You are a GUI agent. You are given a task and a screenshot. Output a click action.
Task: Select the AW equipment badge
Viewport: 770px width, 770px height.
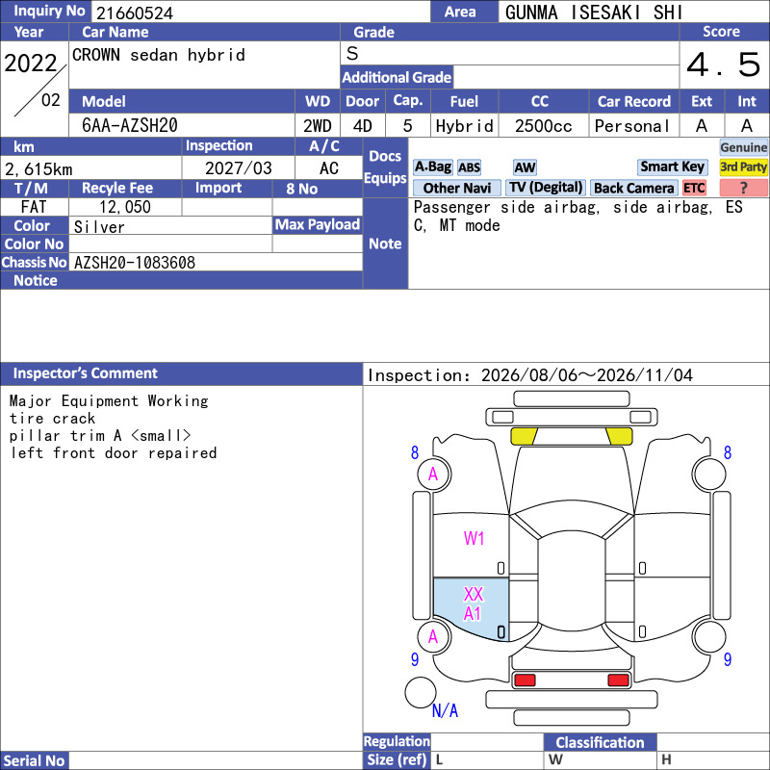click(525, 167)
